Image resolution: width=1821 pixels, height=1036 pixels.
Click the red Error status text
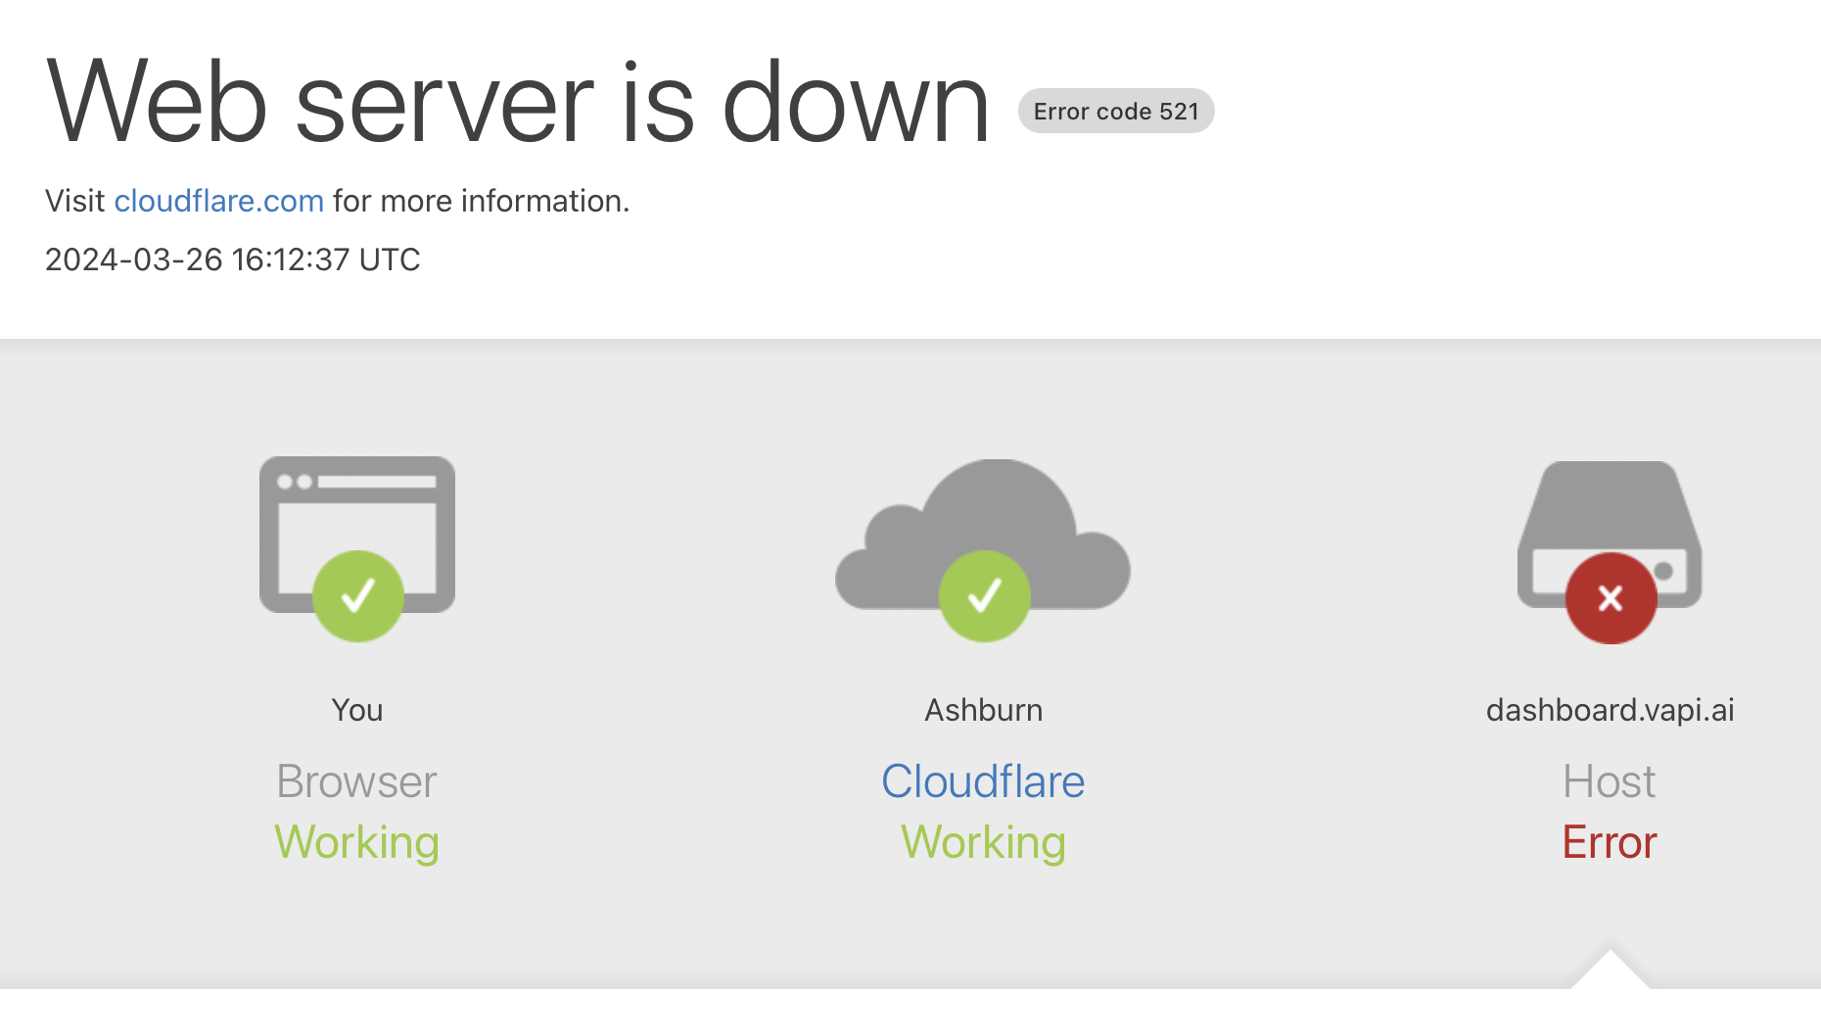(1610, 842)
